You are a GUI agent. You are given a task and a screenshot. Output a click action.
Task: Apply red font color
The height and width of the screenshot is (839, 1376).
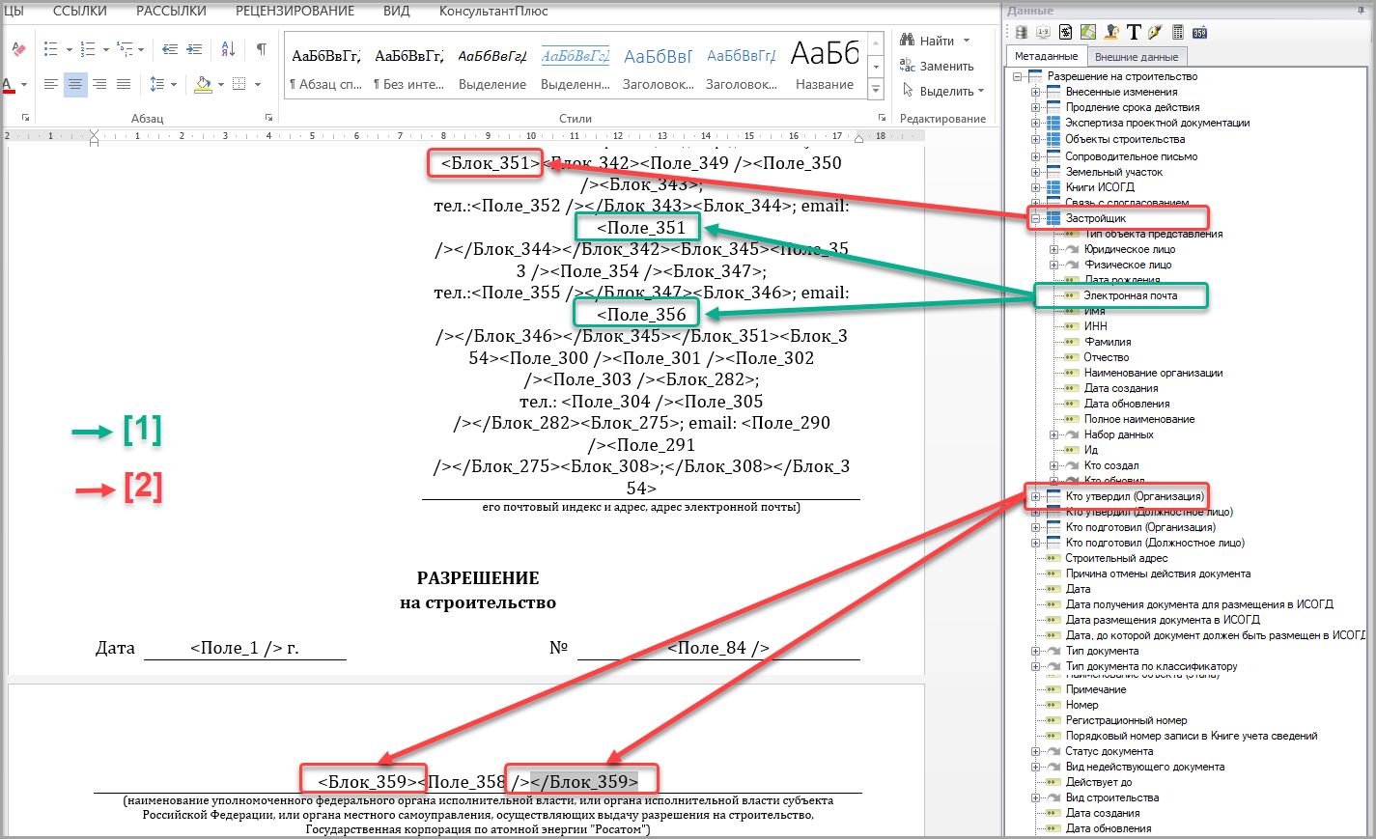pyautogui.click(x=8, y=85)
